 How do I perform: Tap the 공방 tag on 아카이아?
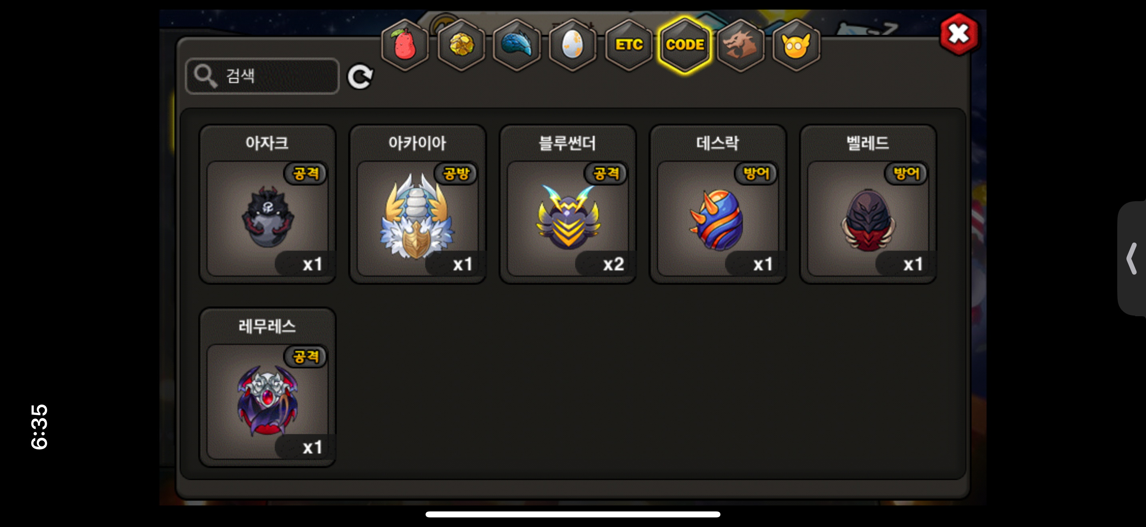click(x=456, y=173)
